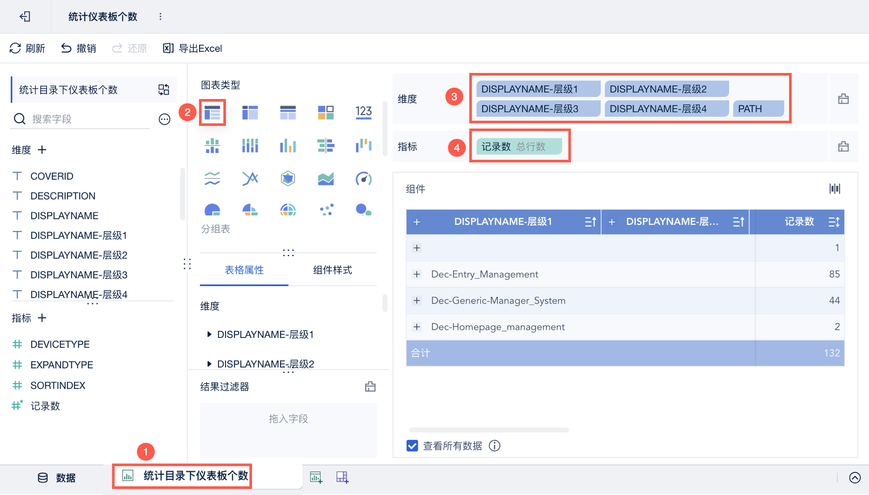Toggle the 查看所有数据 checkbox
Image resolution: width=869 pixels, height=495 pixels.
pos(412,446)
